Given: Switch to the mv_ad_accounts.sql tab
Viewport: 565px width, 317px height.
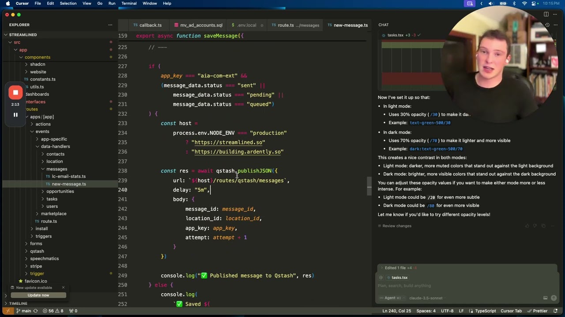Looking at the screenshot, I should (x=198, y=25).
